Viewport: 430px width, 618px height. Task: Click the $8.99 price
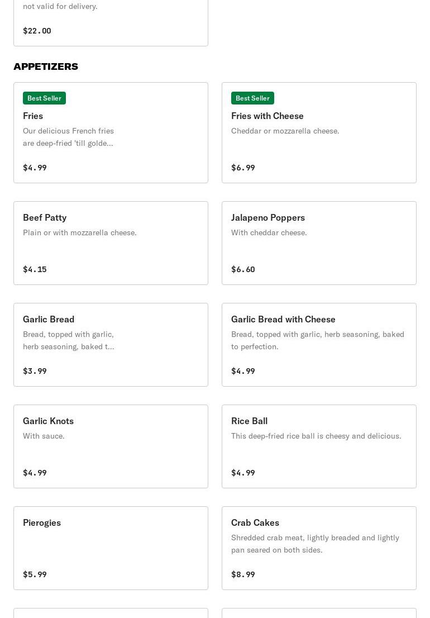click(243, 574)
